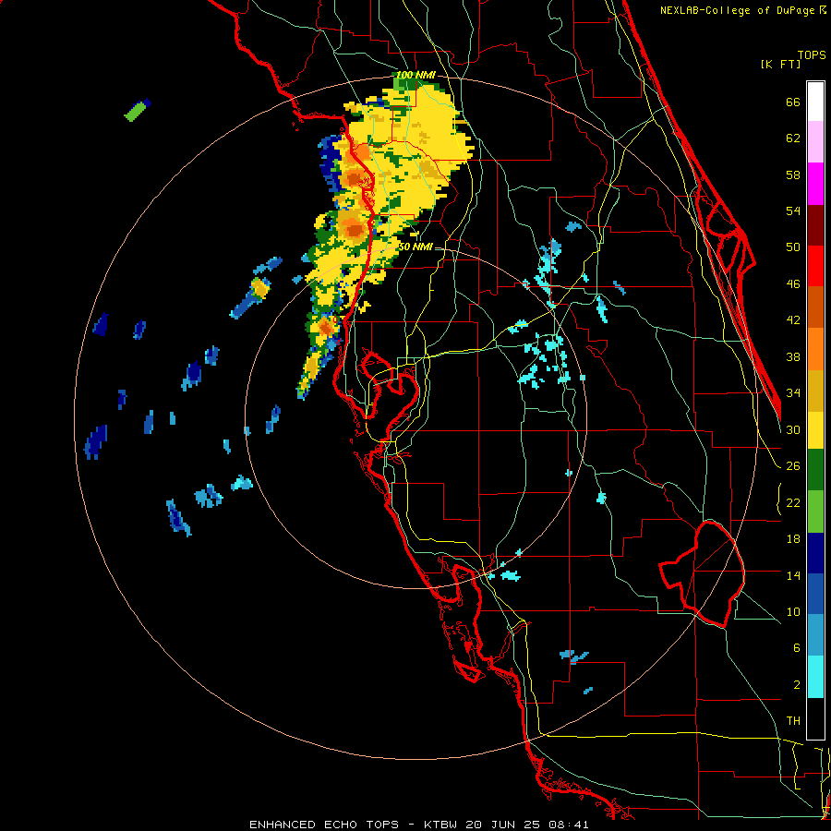Click the '6' legend value

tap(796, 648)
